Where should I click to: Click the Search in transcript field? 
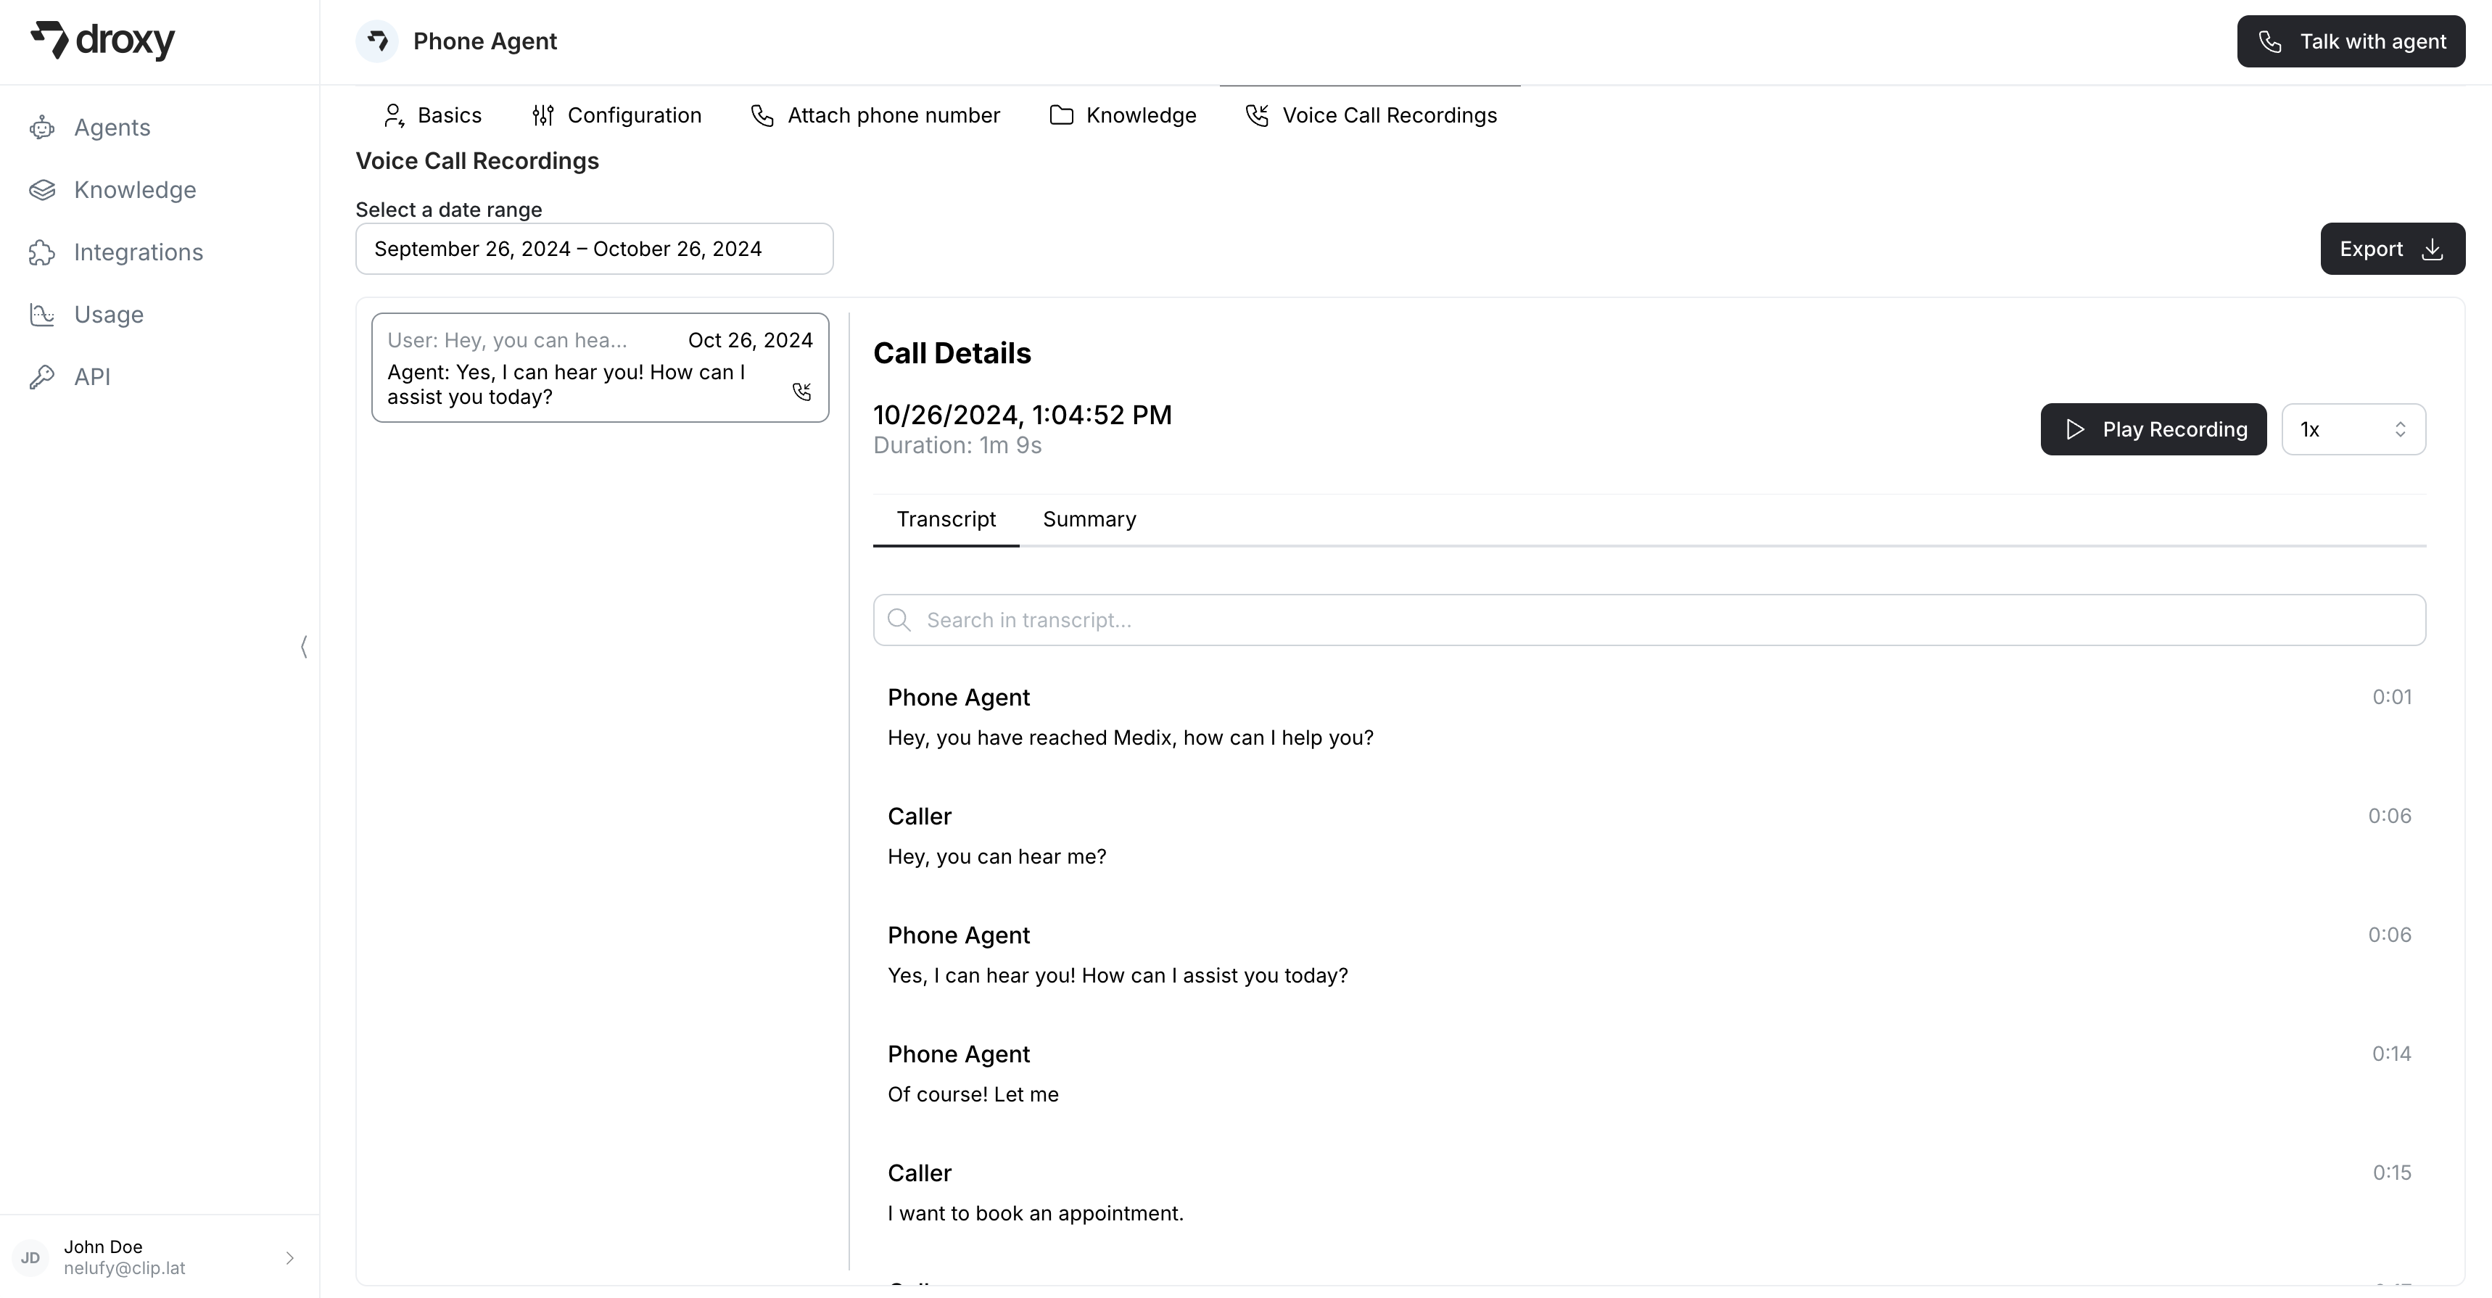point(1649,620)
